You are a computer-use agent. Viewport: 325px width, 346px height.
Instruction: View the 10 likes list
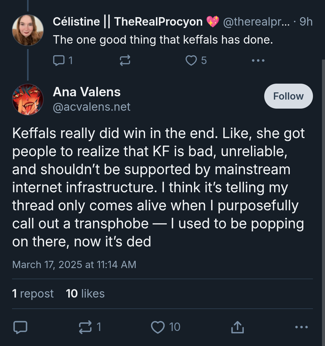pyautogui.click(x=85, y=294)
